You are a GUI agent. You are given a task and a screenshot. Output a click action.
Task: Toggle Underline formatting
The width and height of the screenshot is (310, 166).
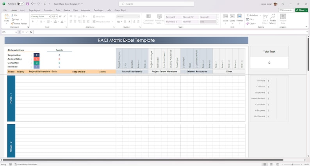point(41,21)
